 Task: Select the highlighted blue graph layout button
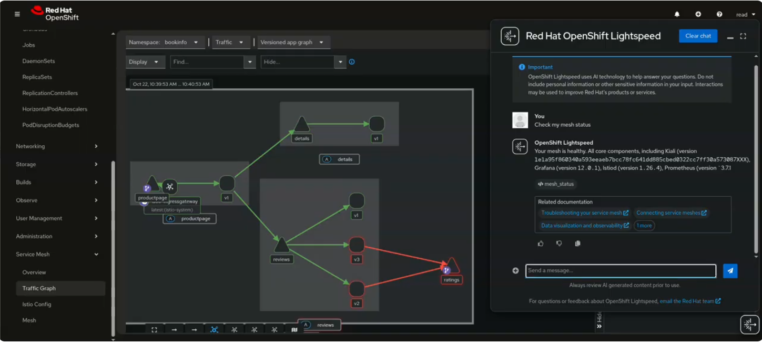click(214, 330)
